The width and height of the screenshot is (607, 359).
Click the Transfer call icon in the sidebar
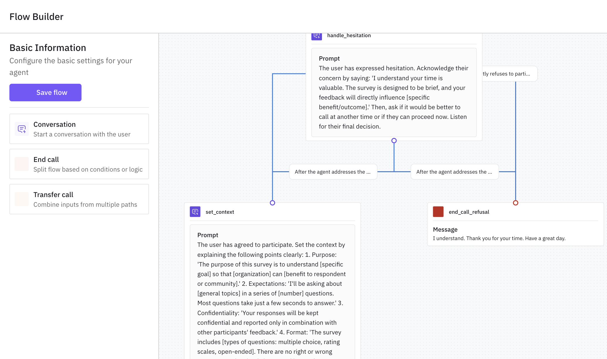pyautogui.click(x=21, y=199)
